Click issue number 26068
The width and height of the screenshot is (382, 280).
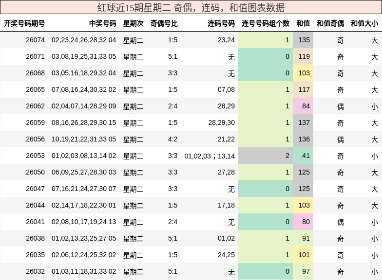pos(35,73)
